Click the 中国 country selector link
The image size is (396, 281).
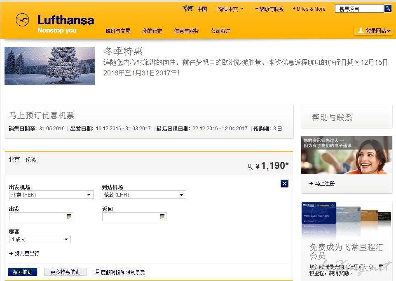pyautogui.click(x=202, y=9)
